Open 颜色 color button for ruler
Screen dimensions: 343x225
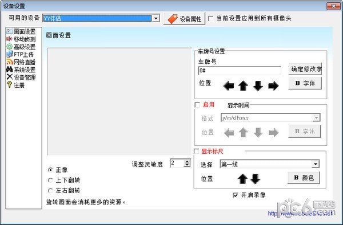pos(304,178)
